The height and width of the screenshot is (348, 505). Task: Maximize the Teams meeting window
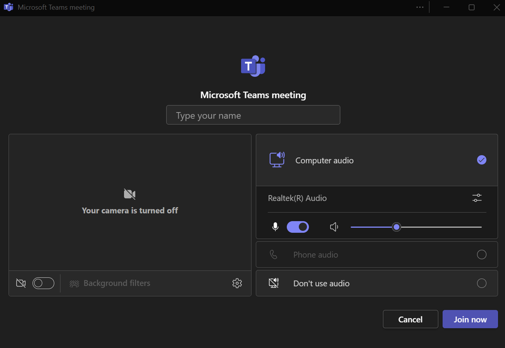tap(472, 7)
